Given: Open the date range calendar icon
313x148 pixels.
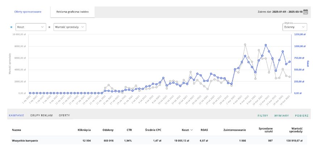Looking at the screenshot, I should tap(305, 12).
